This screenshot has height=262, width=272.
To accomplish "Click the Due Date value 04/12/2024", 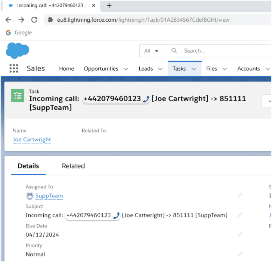I will click(x=42, y=235).
